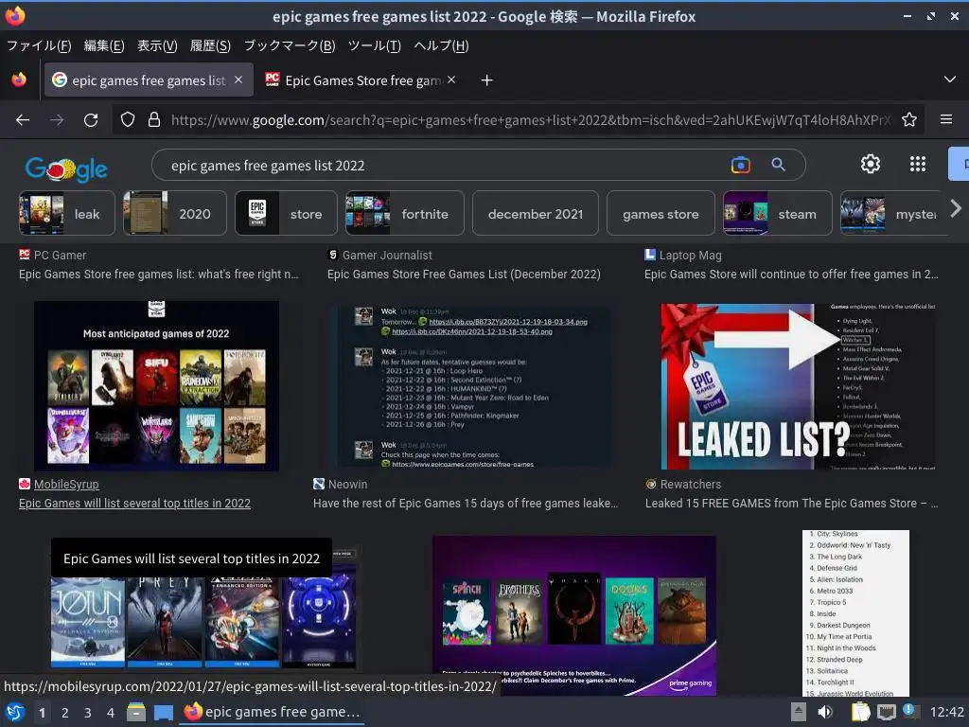Filter results by 'games store' chip
Viewport: 969px width, 727px height.
point(661,213)
